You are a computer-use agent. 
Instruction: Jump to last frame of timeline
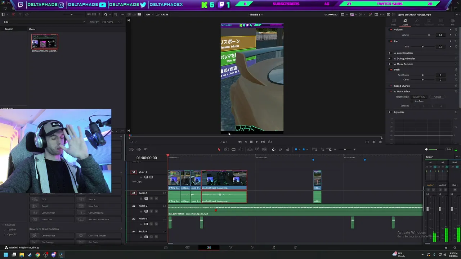tap(263, 142)
